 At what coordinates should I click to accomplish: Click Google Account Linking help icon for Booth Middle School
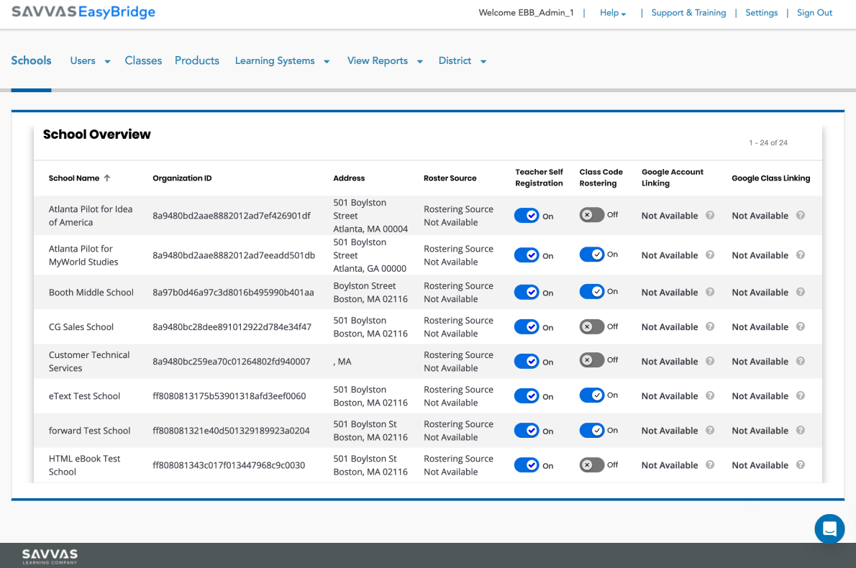(x=710, y=292)
